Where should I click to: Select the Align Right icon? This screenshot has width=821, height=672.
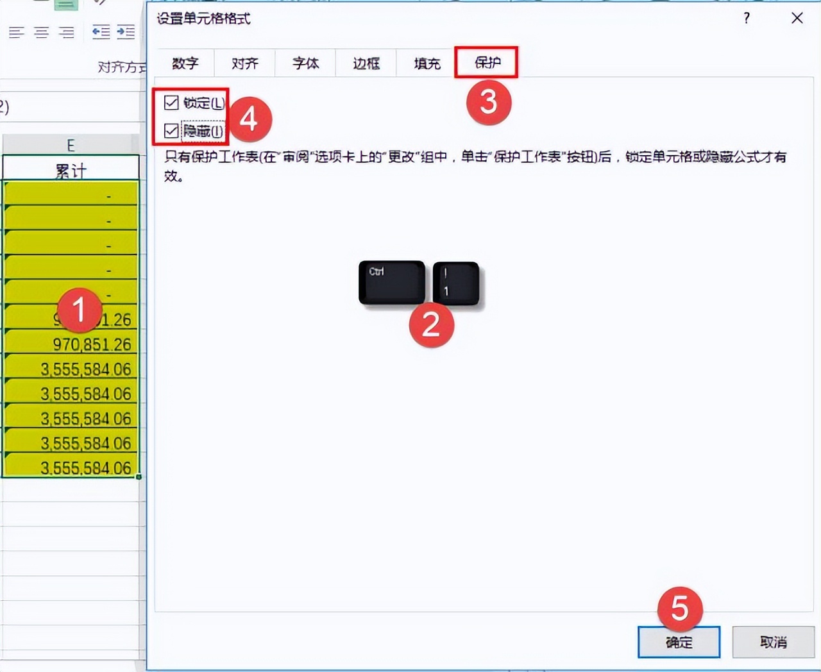pyautogui.click(x=65, y=32)
